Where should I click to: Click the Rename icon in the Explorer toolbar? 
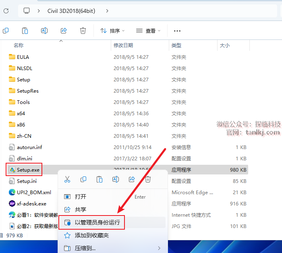coord(44,31)
